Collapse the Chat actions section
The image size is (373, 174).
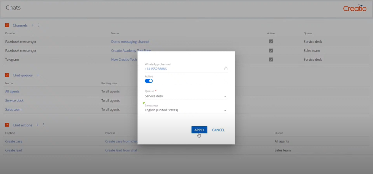click(x=7, y=125)
